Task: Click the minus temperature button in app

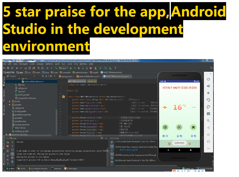Action: point(194,107)
